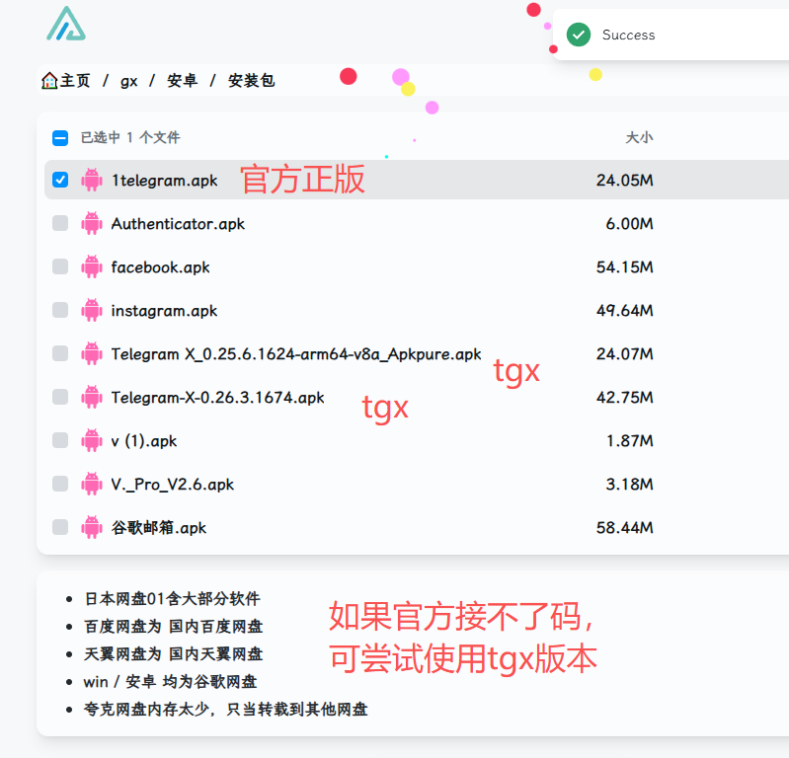The image size is (789, 758).
Task: Open the 安卓 breadcrumb folder
Action: (182, 81)
